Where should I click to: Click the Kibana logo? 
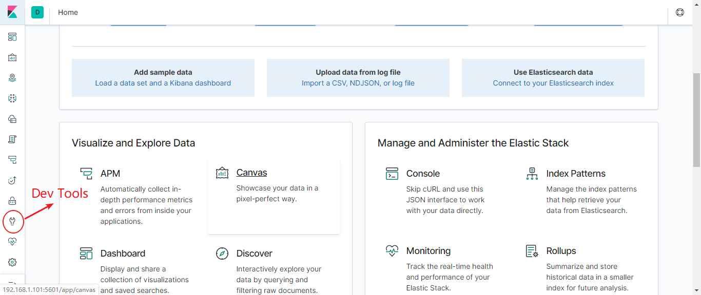(12, 12)
